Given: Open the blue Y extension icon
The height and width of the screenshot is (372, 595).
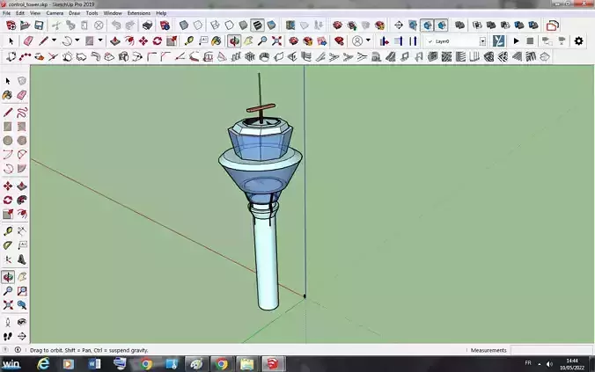Looking at the screenshot, I should coord(498,41).
